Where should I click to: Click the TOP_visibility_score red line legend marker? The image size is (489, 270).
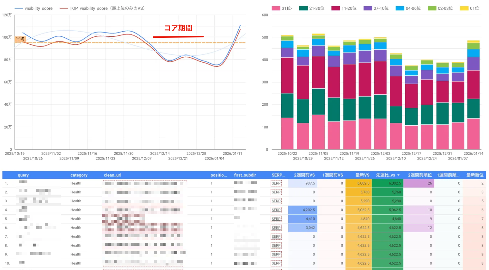point(64,8)
